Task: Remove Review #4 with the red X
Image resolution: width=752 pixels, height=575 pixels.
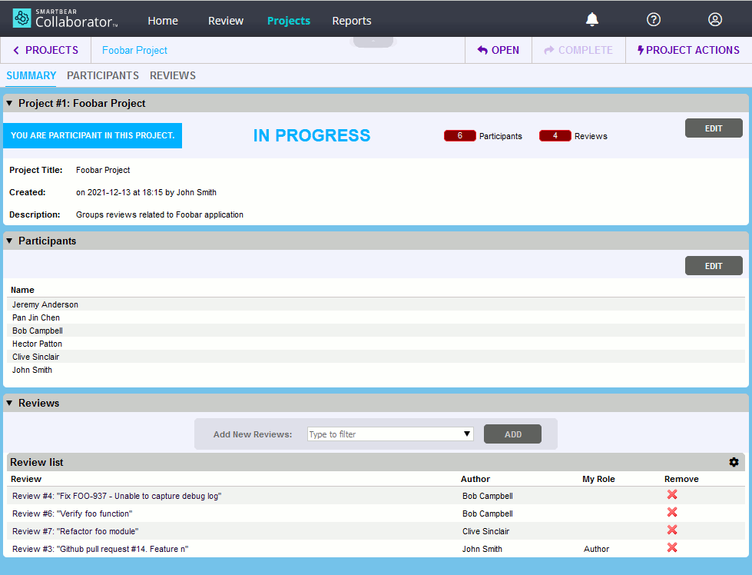Action: point(672,494)
